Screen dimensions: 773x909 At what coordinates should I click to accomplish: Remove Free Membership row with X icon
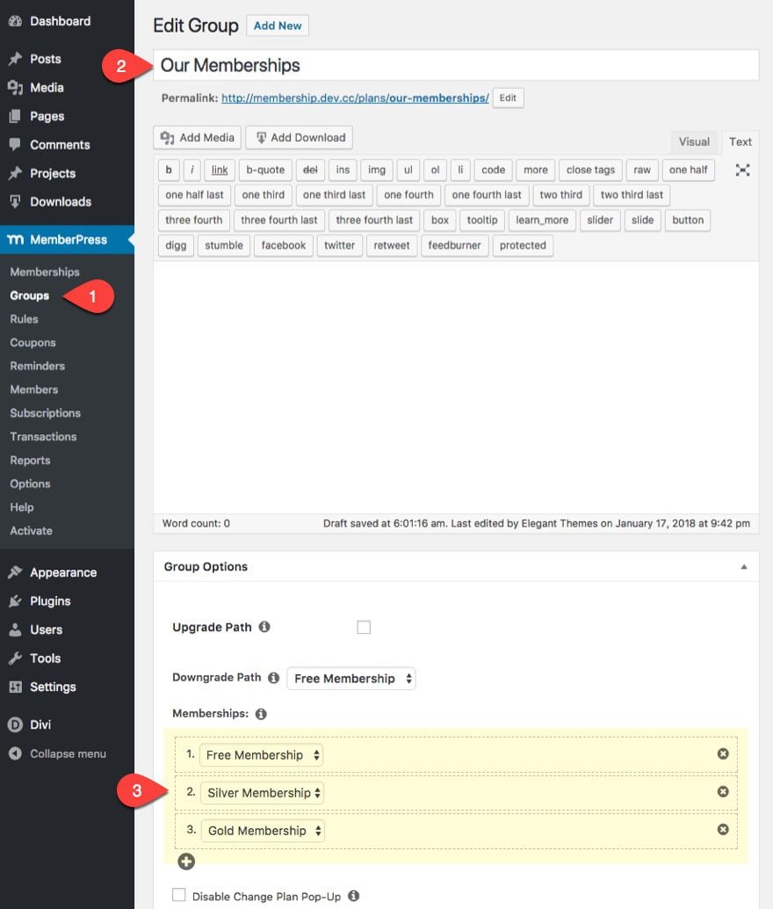(x=723, y=753)
